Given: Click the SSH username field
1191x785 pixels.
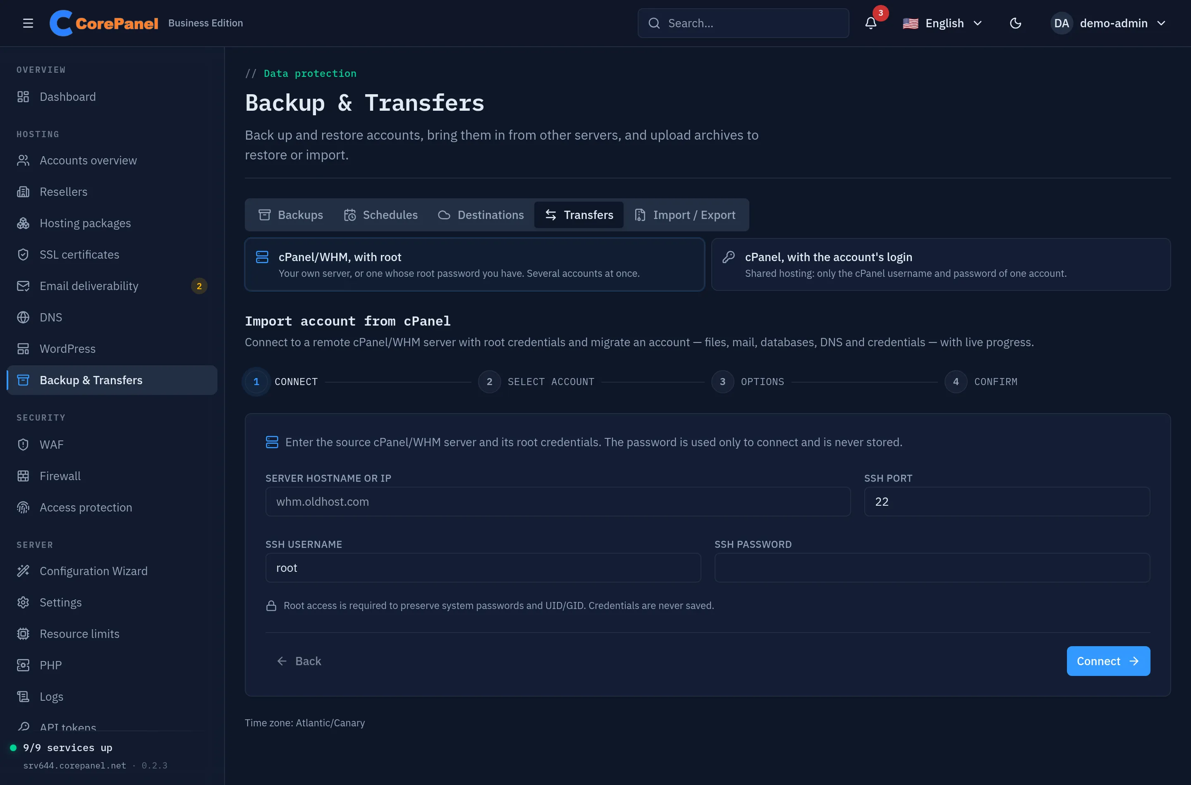Looking at the screenshot, I should [x=483, y=568].
